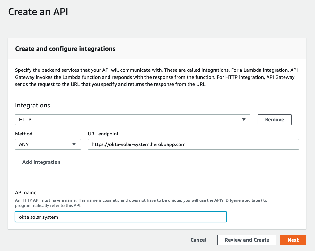Open the HTTP integration type dropdown
The image size is (315, 251).
click(133, 120)
